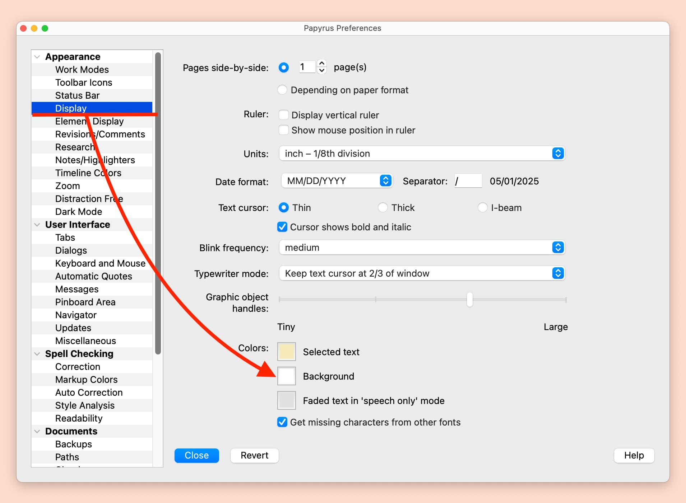The image size is (686, 503).
Task: Open Toolbar Icons preferences
Action: [92, 83]
